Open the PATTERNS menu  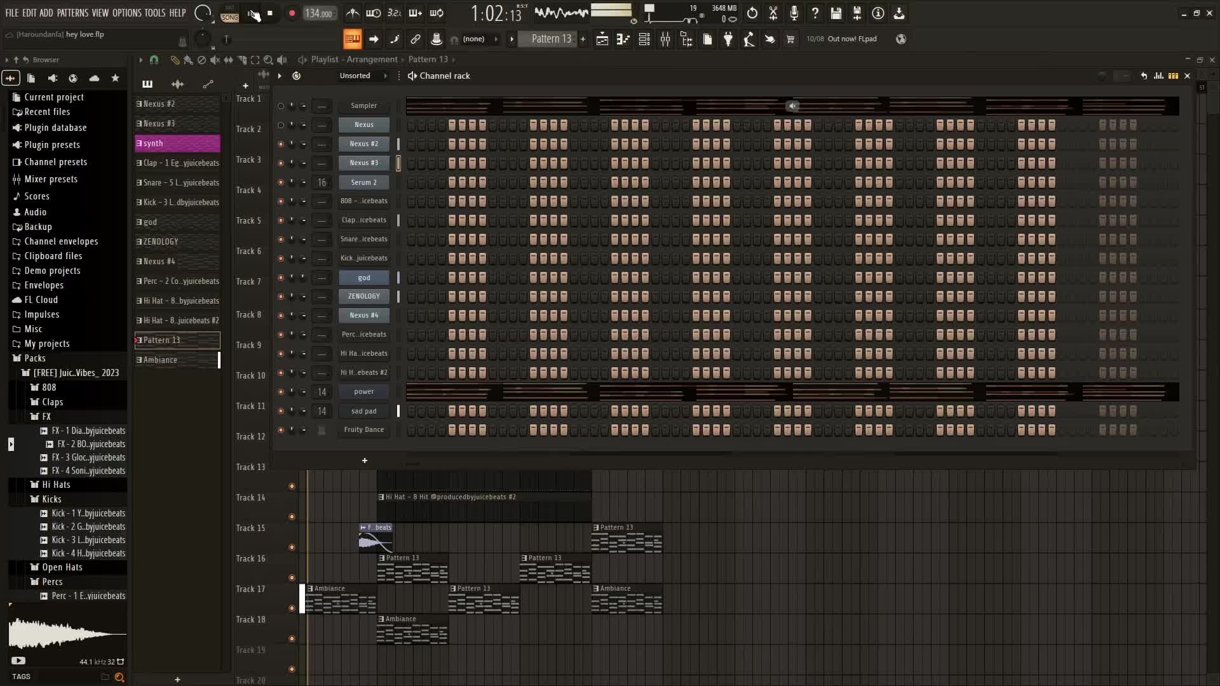tap(72, 13)
